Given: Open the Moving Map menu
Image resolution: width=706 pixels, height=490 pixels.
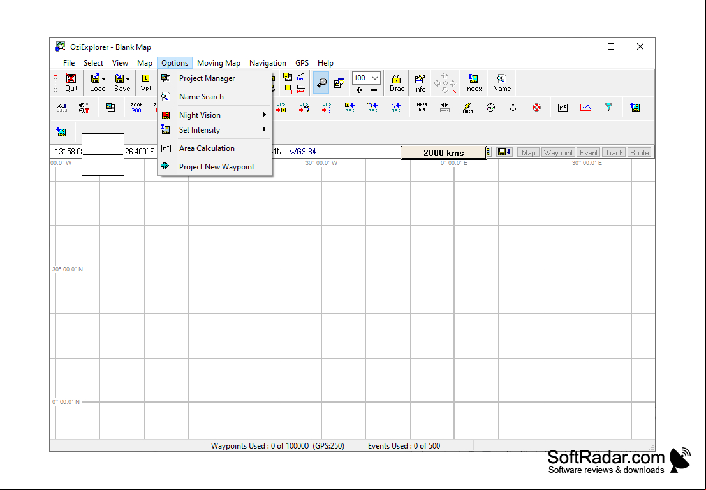Looking at the screenshot, I should [x=218, y=63].
